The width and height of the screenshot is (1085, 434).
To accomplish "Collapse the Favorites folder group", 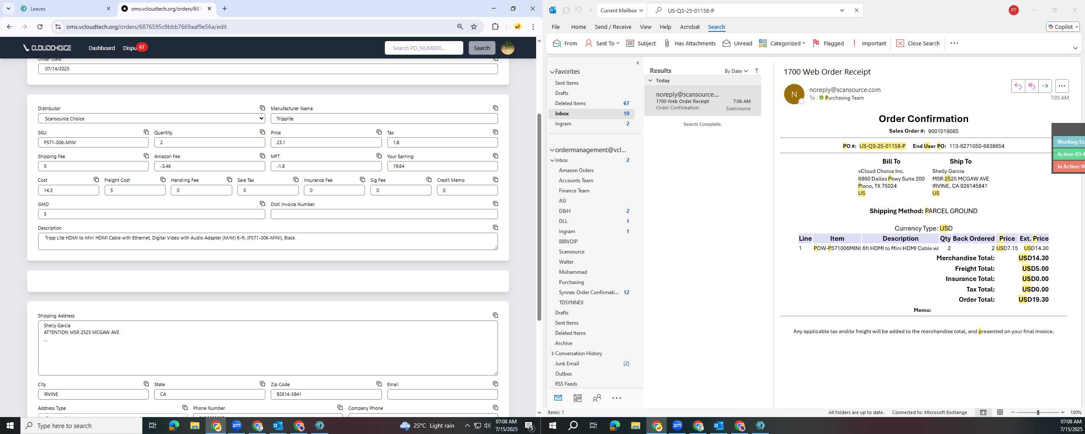I will click(x=552, y=72).
